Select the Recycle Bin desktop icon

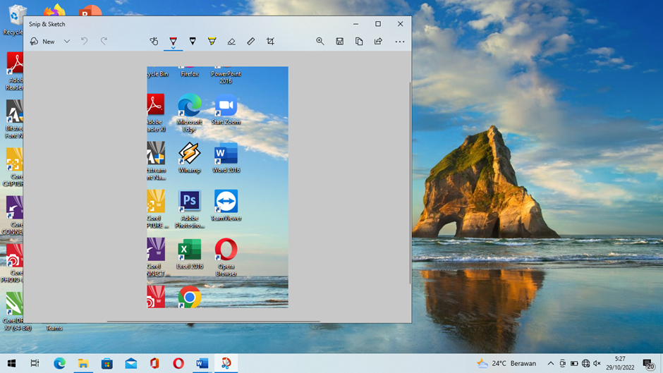[x=13, y=19]
